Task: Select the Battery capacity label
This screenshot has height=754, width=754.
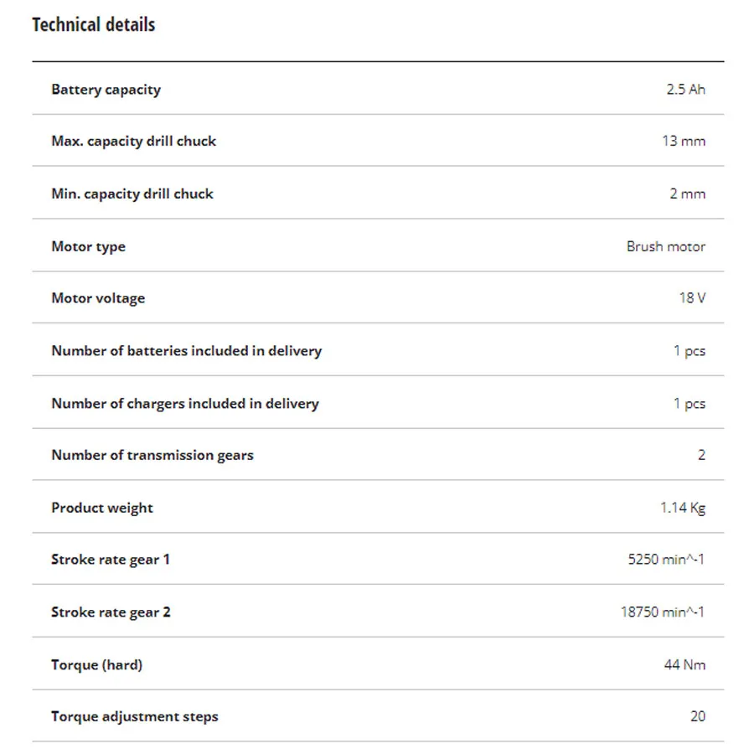Action: click(x=106, y=90)
